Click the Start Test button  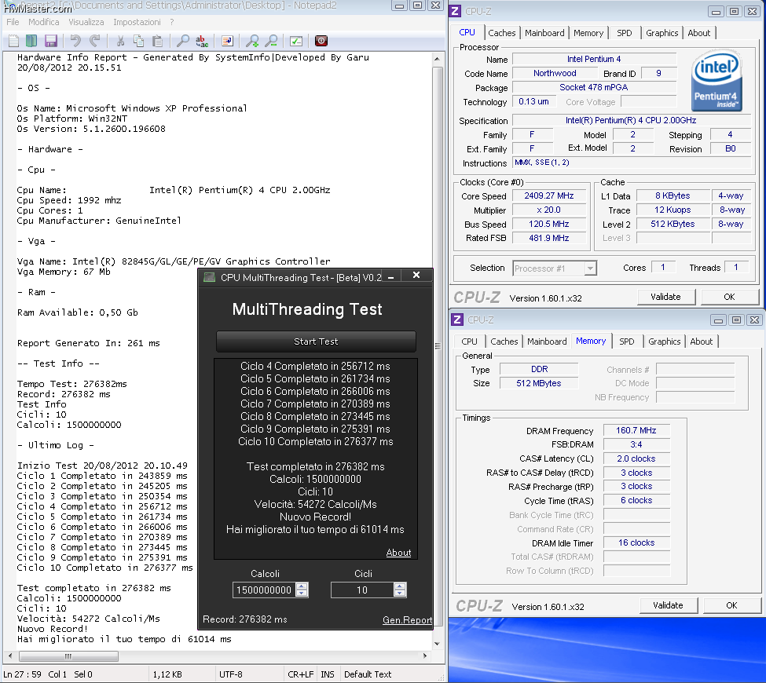[x=316, y=341]
